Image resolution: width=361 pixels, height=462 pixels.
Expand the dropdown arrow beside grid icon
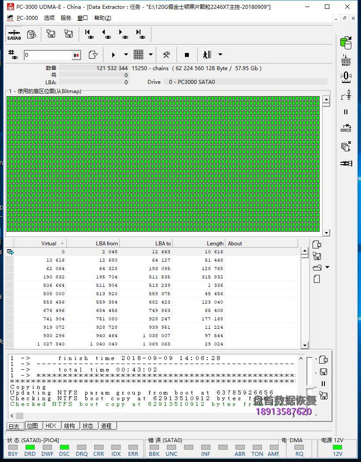(x=151, y=55)
